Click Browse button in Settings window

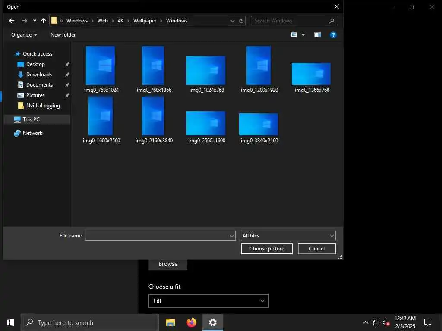coord(168,264)
